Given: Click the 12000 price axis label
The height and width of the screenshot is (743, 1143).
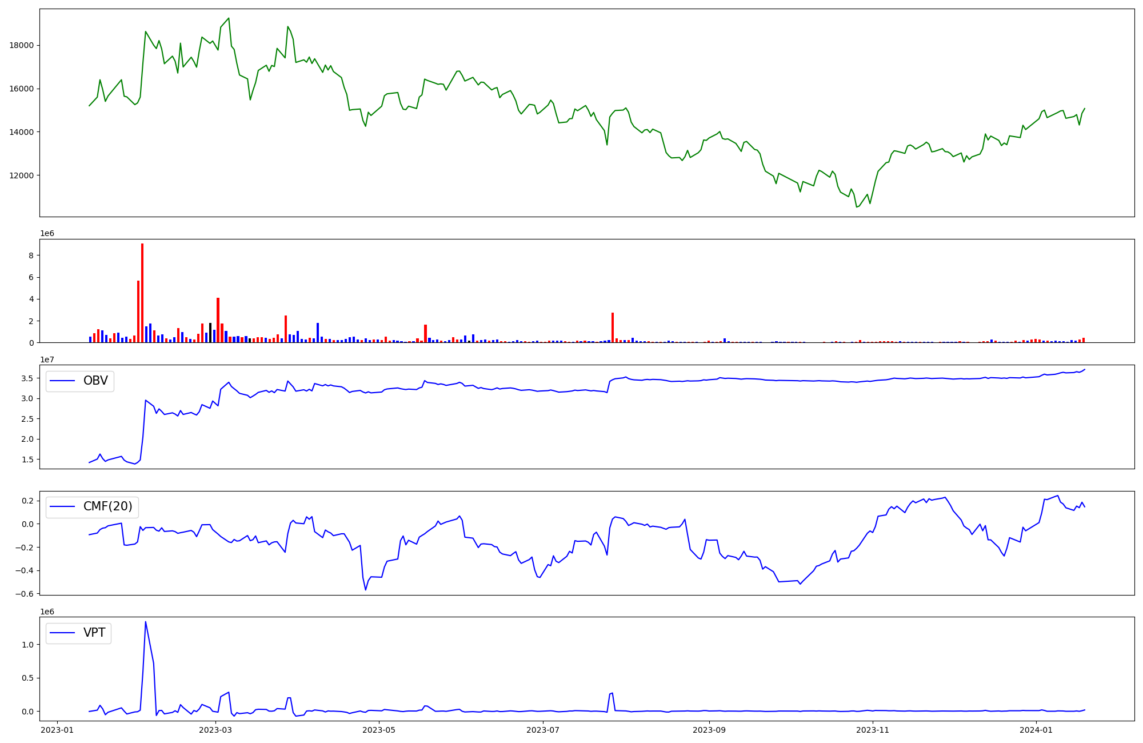Looking at the screenshot, I should (22, 175).
